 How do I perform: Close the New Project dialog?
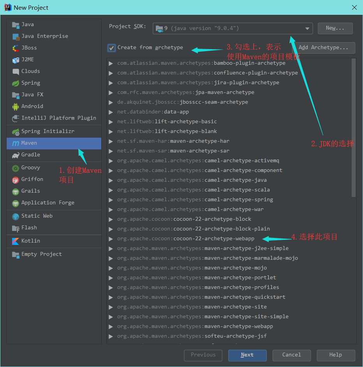(354, 7)
